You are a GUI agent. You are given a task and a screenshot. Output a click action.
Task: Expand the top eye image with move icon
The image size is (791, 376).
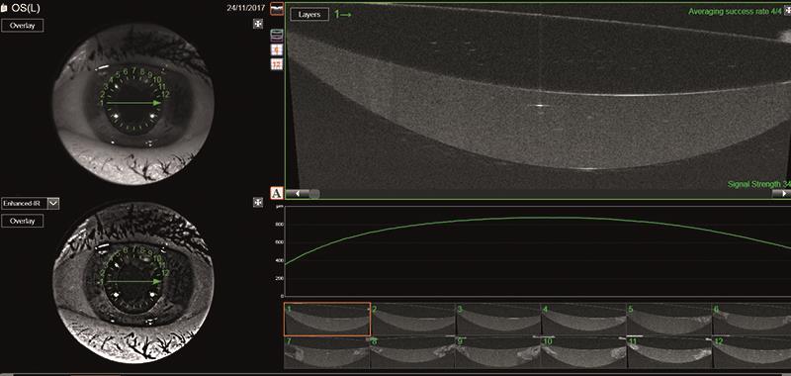tap(258, 24)
